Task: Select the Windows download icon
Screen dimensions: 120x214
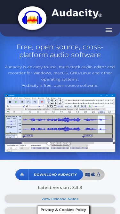Action: [x=87, y=175]
